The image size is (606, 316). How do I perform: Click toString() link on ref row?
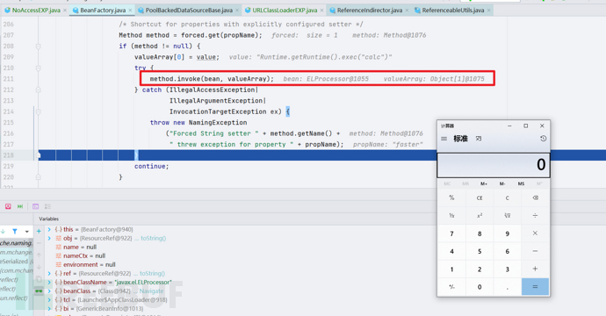tap(152, 274)
